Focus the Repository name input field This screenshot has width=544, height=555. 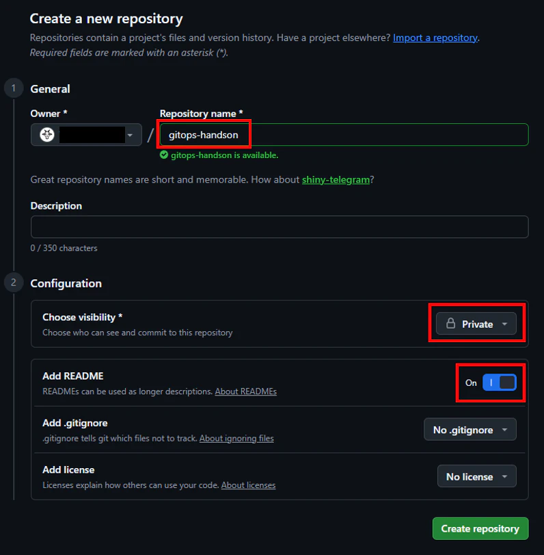(344, 135)
